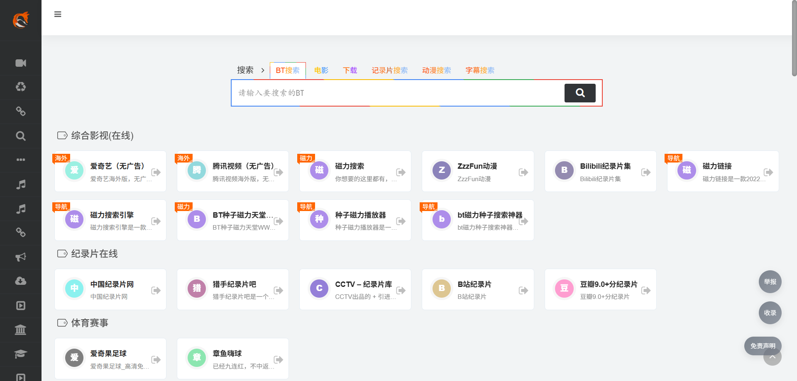
Task: Click the purple Z avatar of ZzzFun动漫
Action: point(442,170)
